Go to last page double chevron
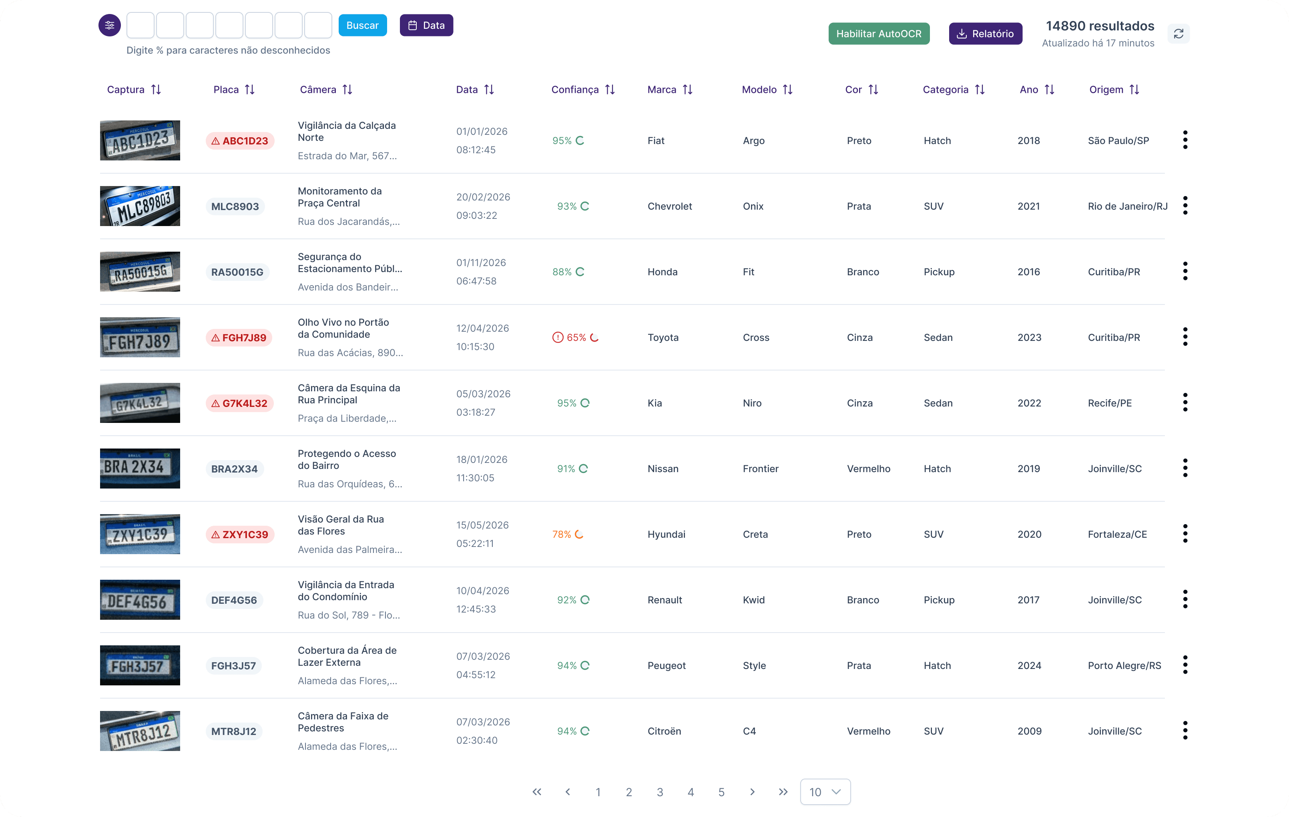The width and height of the screenshot is (1289, 817). coord(783,792)
